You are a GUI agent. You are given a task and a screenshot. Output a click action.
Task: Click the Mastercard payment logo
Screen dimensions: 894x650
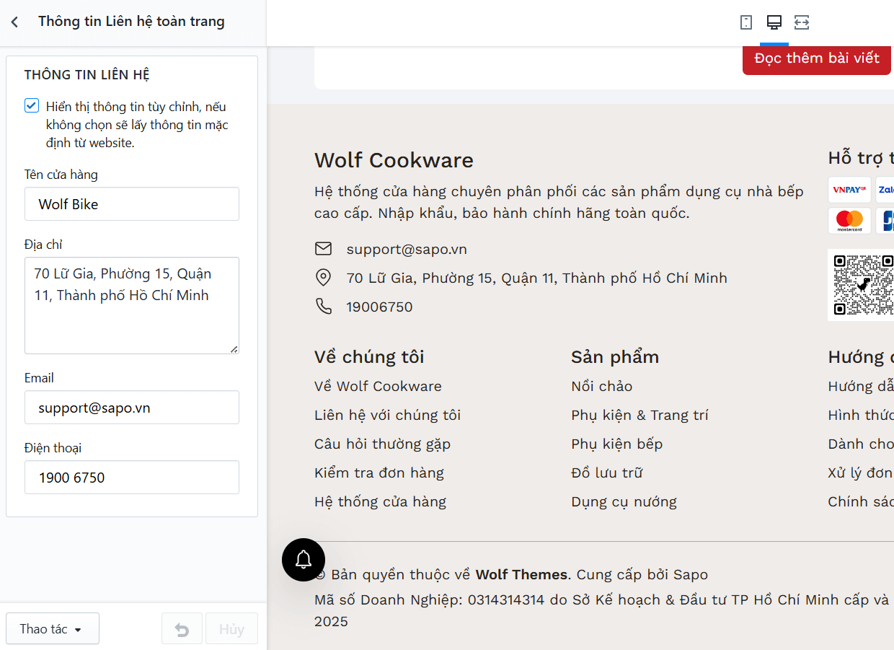[x=849, y=221]
